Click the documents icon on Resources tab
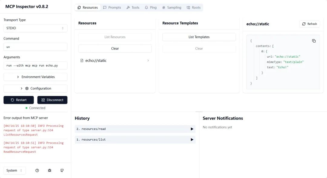The width and height of the screenshot is (327, 178). (x=79, y=8)
